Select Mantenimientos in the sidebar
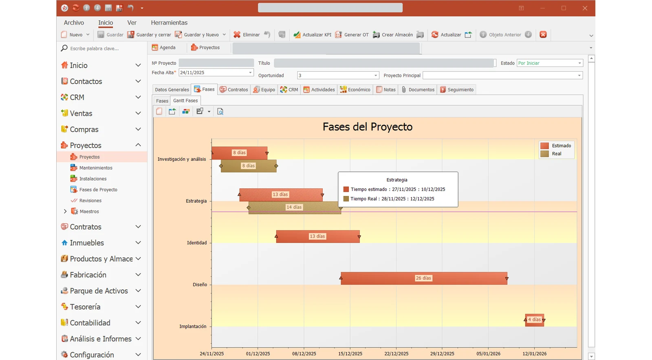The height and width of the screenshot is (360, 652). [x=96, y=168]
